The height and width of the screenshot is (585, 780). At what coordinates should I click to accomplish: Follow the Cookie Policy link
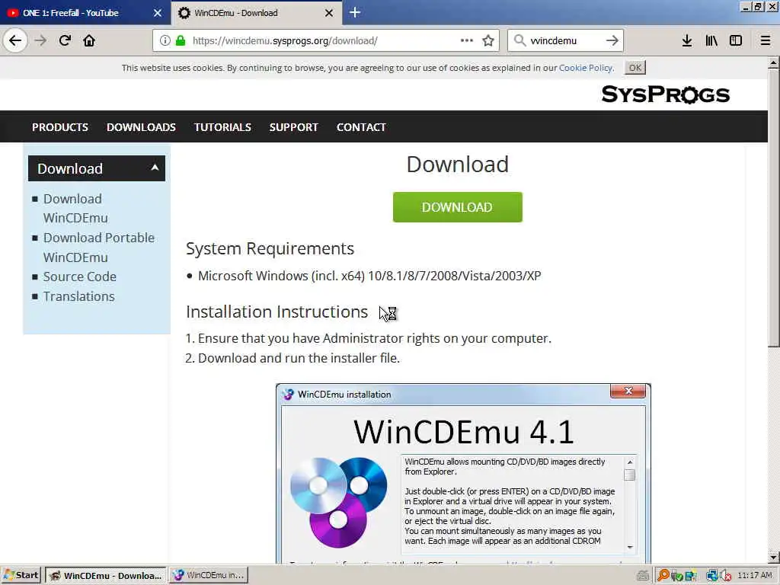[586, 68]
